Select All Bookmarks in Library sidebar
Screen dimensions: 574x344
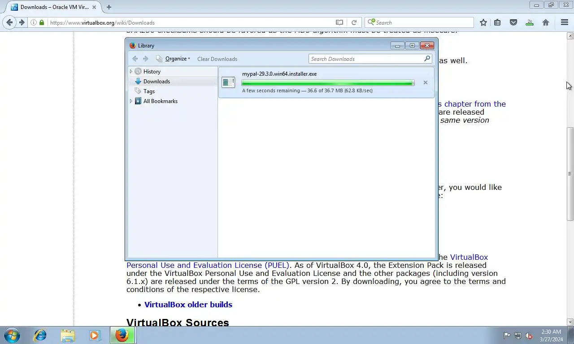pyautogui.click(x=160, y=101)
